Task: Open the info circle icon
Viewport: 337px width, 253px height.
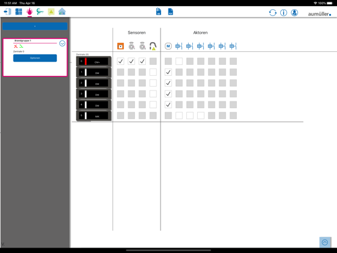Action: pyautogui.click(x=284, y=13)
